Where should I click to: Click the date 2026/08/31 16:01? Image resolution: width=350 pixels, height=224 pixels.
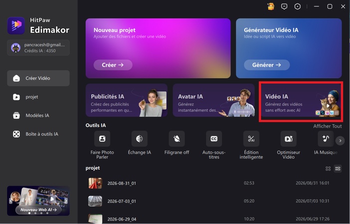(312, 183)
